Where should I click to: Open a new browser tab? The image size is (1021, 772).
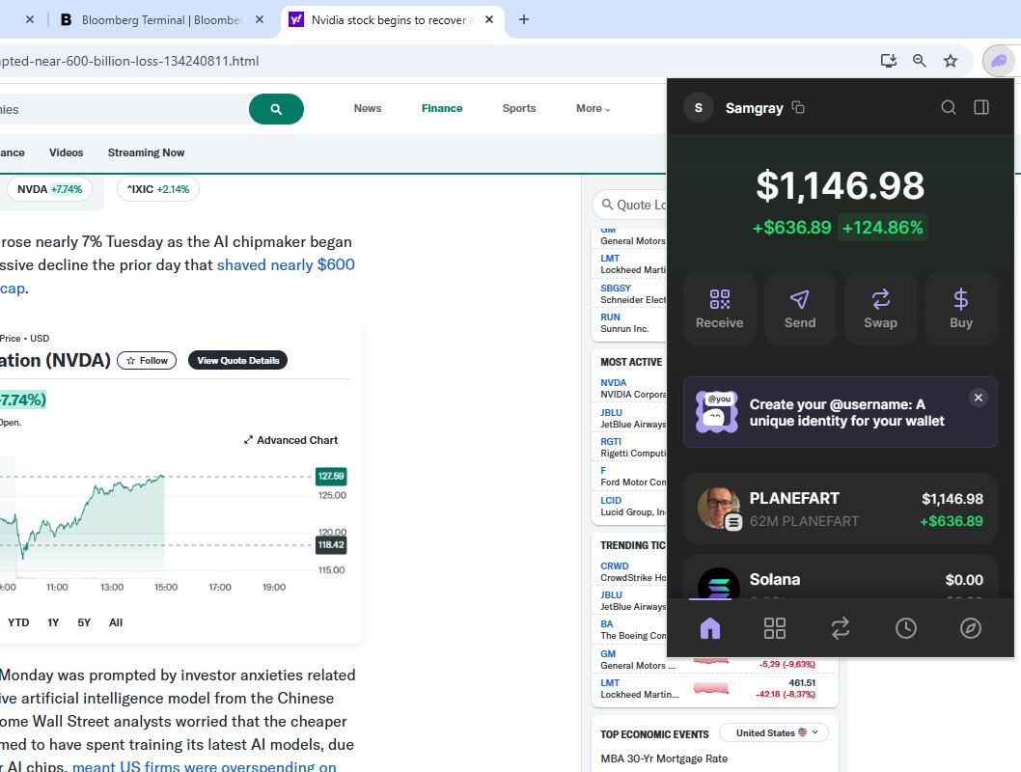tap(523, 19)
